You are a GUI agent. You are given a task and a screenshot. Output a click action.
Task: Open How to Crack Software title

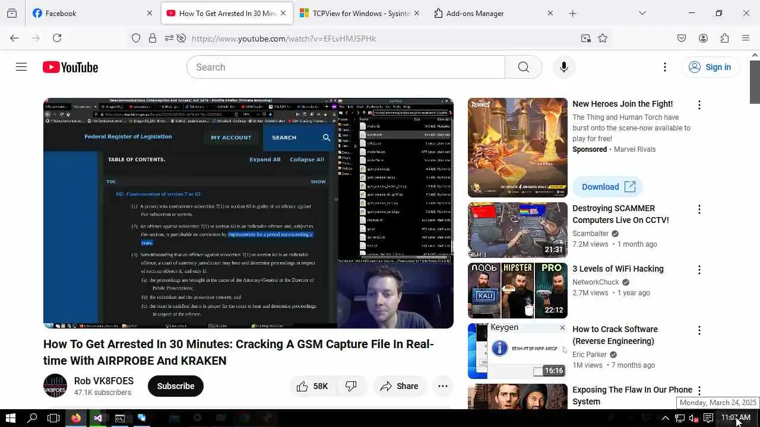615,335
